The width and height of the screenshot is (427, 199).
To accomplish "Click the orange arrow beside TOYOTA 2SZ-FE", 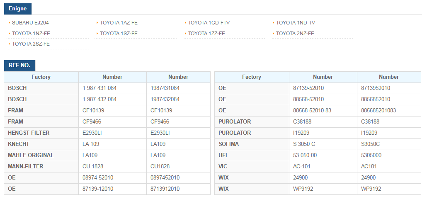I will tap(10, 44).
